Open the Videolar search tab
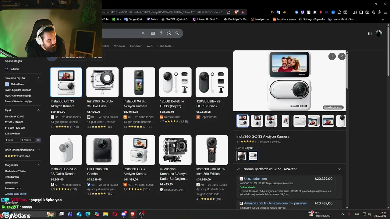The height and width of the screenshot is (219, 390). point(119,46)
